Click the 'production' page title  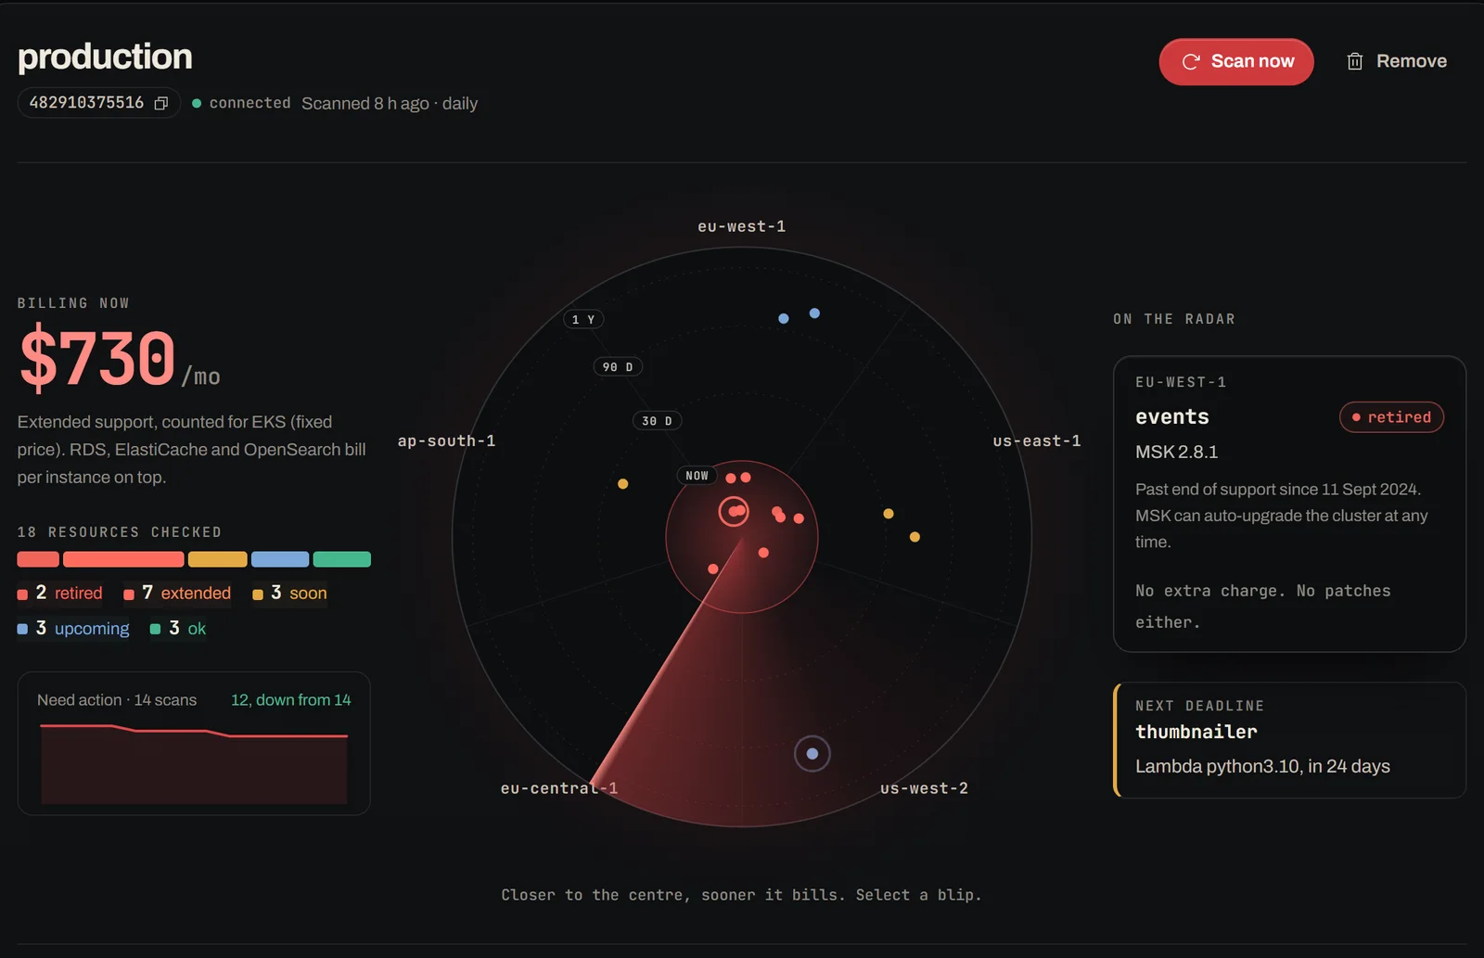(x=105, y=57)
